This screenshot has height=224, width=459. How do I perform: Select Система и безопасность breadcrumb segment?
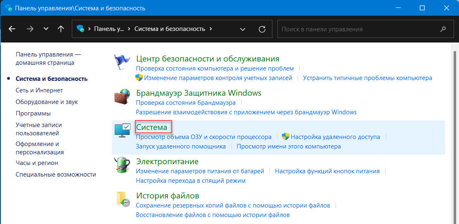pyautogui.click(x=170, y=29)
